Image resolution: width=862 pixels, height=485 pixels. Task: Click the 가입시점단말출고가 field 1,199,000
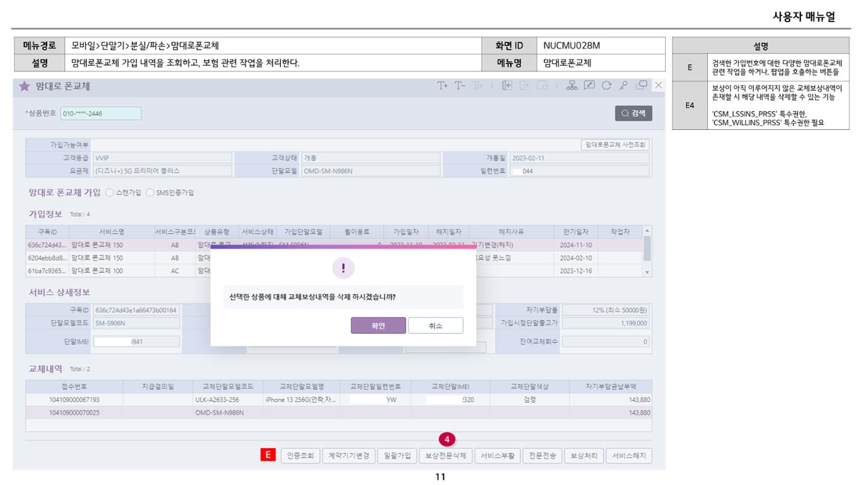point(606,323)
